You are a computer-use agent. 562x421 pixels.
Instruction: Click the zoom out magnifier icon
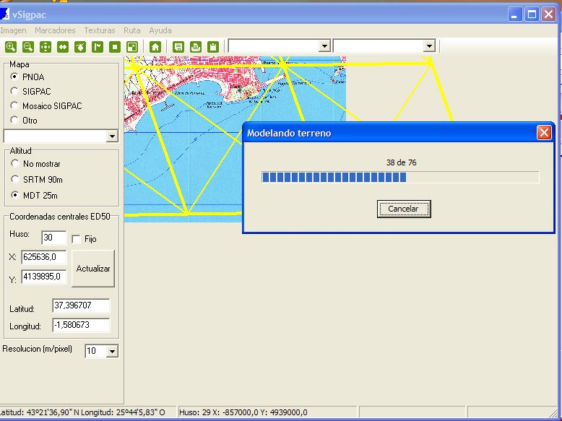(x=28, y=47)
